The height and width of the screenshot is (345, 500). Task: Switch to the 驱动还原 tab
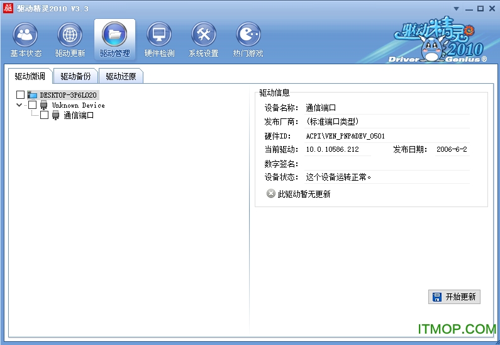click(121, 76)
